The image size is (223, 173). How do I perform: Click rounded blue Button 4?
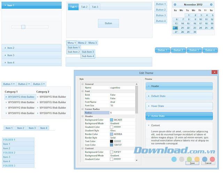point(210,50)
